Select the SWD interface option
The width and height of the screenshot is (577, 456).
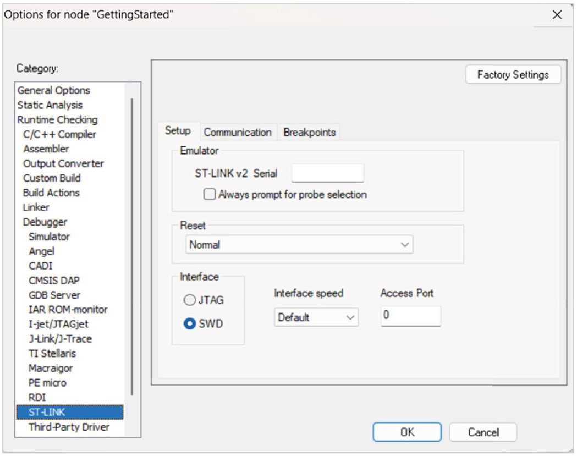(x=190, y=324)
